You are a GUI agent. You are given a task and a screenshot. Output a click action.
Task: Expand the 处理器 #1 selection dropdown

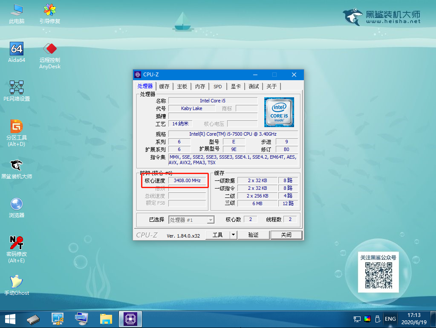point(211,220)
